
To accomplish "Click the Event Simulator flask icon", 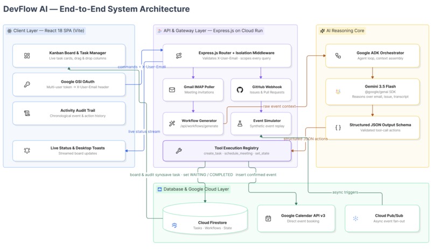I will tap(240, 124).
